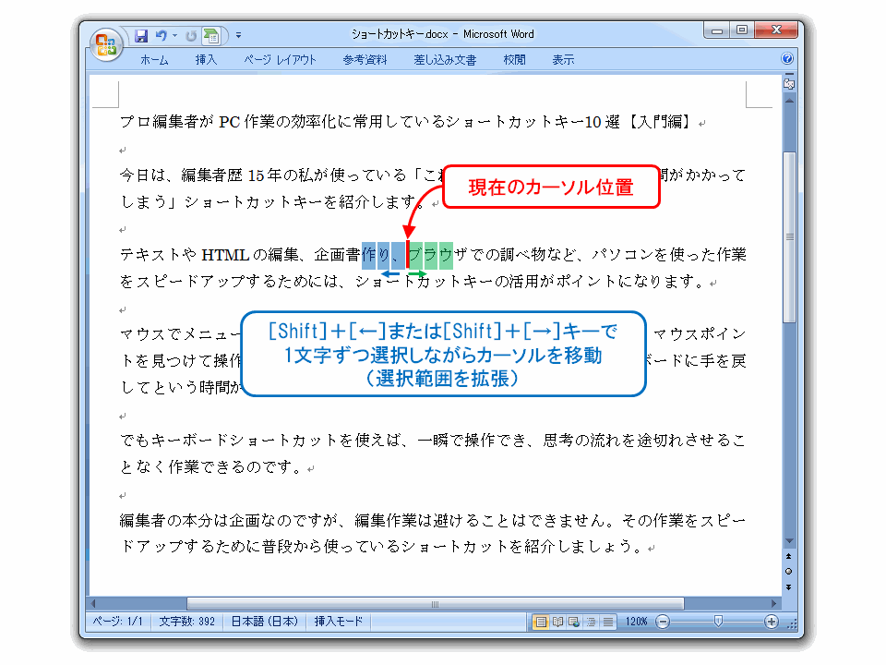Click the Next Page double-arrow button
886x665 pixels.
click(x=789, y=587)
